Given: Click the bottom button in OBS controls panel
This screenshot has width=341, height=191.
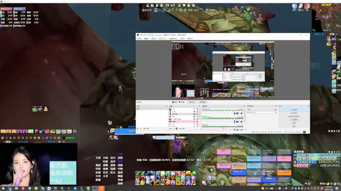Looking at the screenshot, I should click(x=294, y=126).
